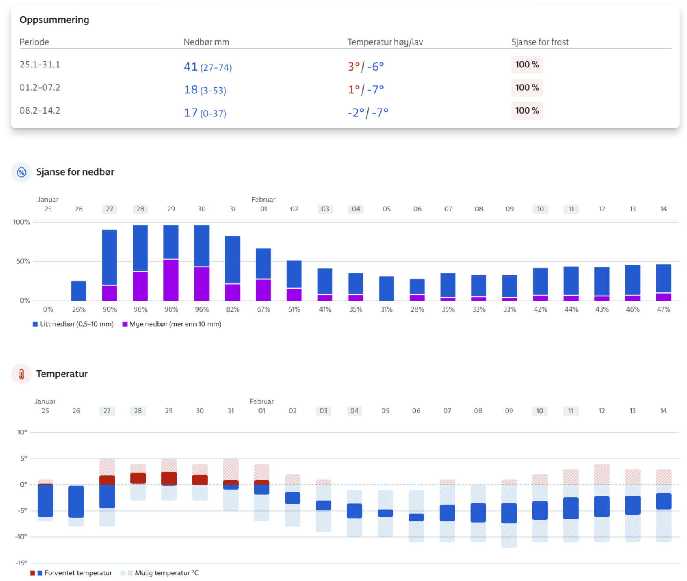Click the 100 % frost badge for 25.1–31.1
The width and height of the screenshot is (687, 581).
click(x=527, y=65)
